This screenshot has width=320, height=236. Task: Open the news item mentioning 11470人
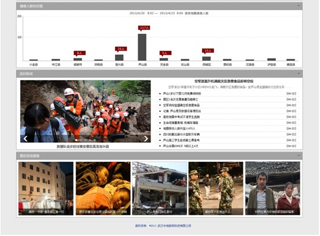click(179, 128)
